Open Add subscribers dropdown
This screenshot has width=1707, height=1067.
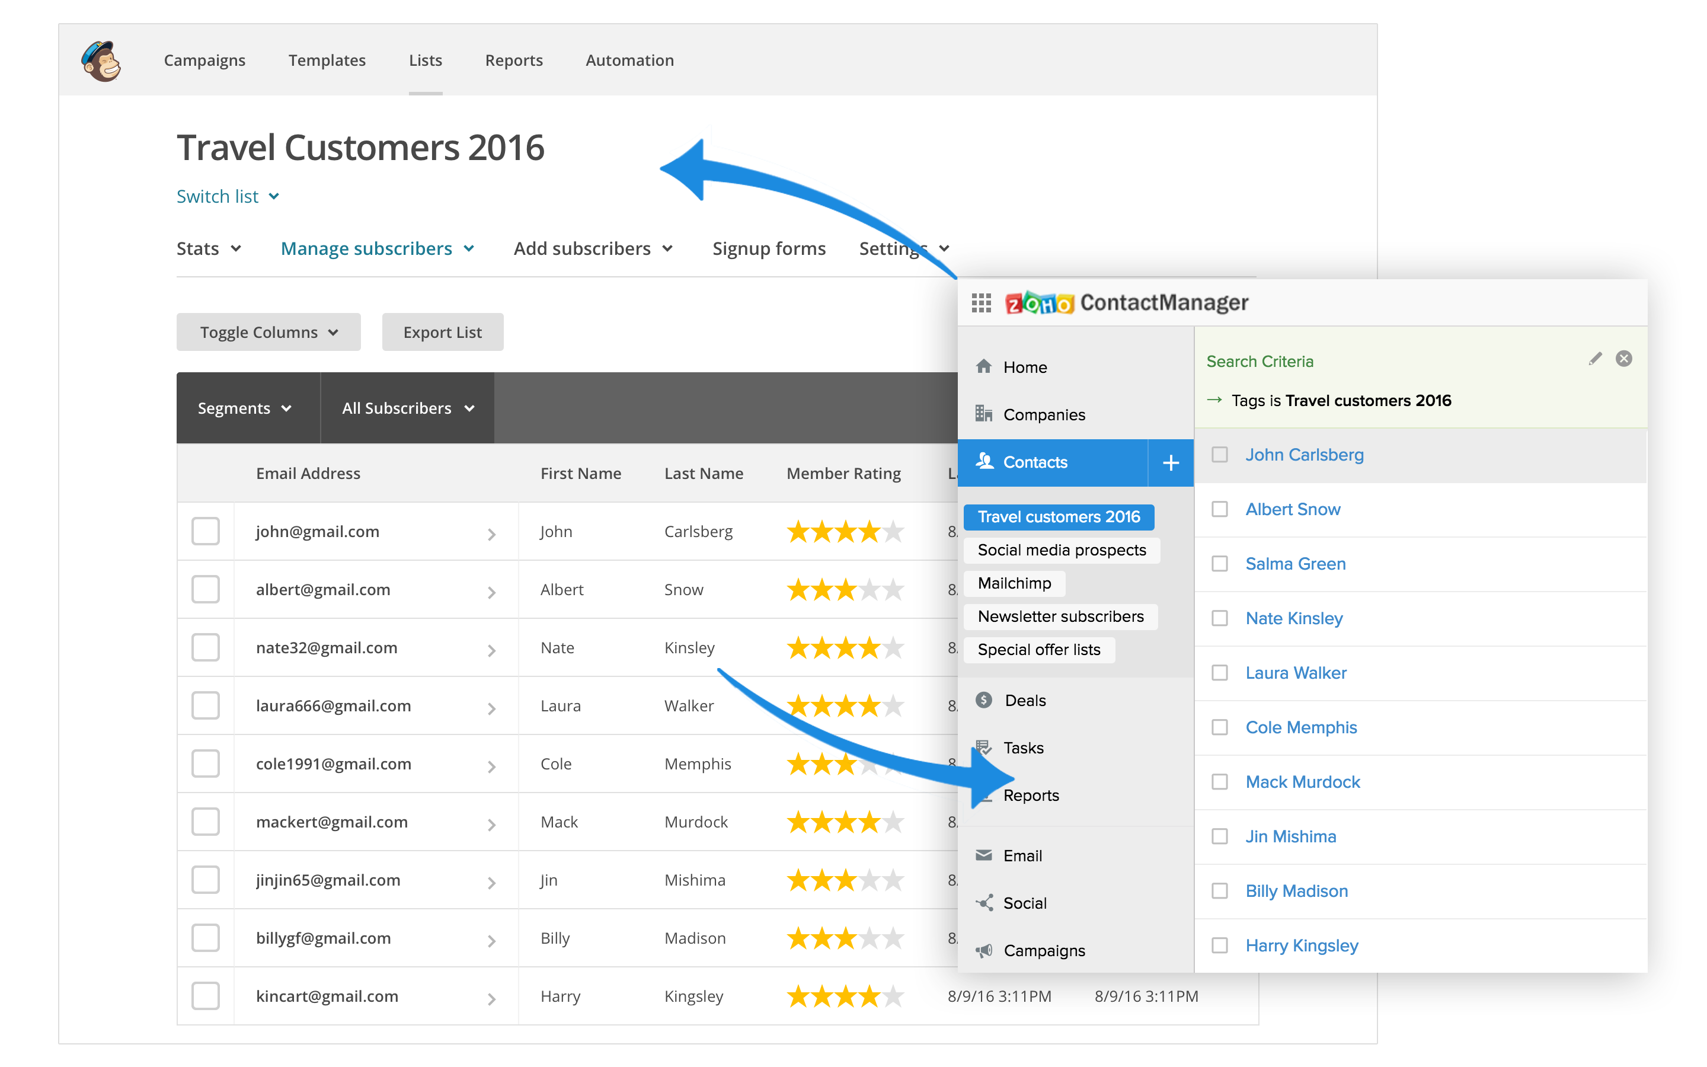[x=593, y=248]
